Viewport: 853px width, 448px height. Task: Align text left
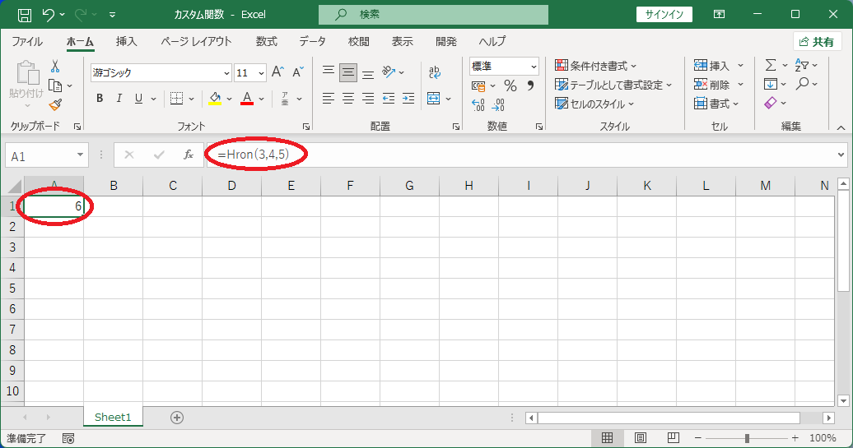[x=328, y=99]
